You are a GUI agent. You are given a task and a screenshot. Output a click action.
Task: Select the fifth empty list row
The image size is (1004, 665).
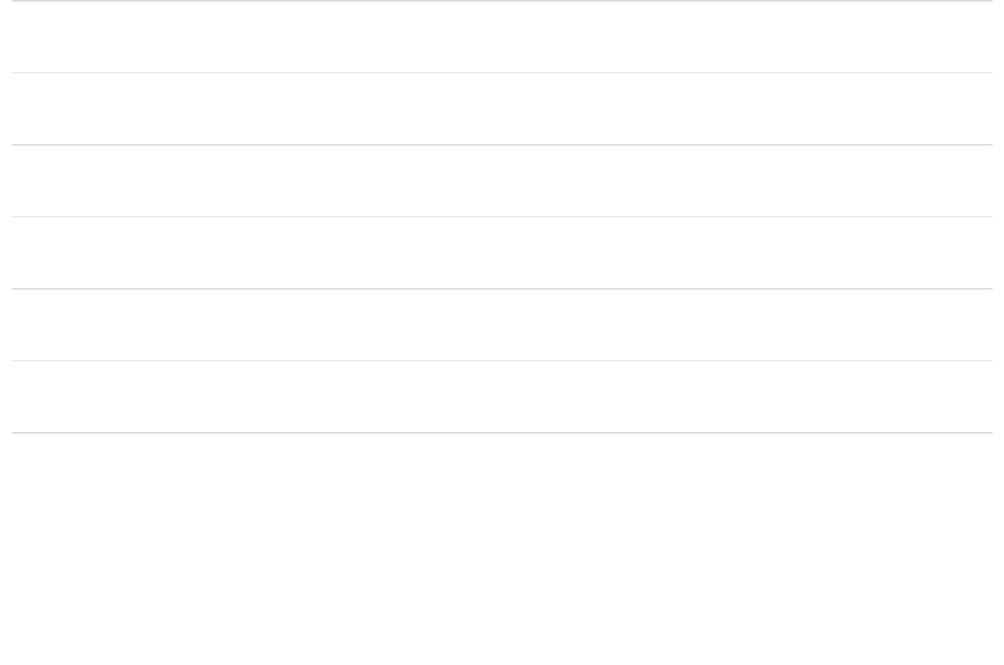[x=502, y=325]
